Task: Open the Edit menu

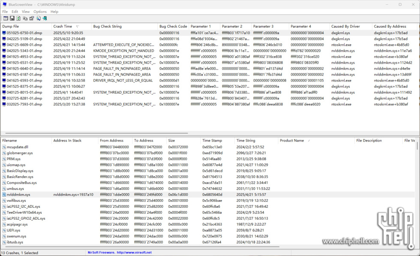Action: [x=15, y=12]
